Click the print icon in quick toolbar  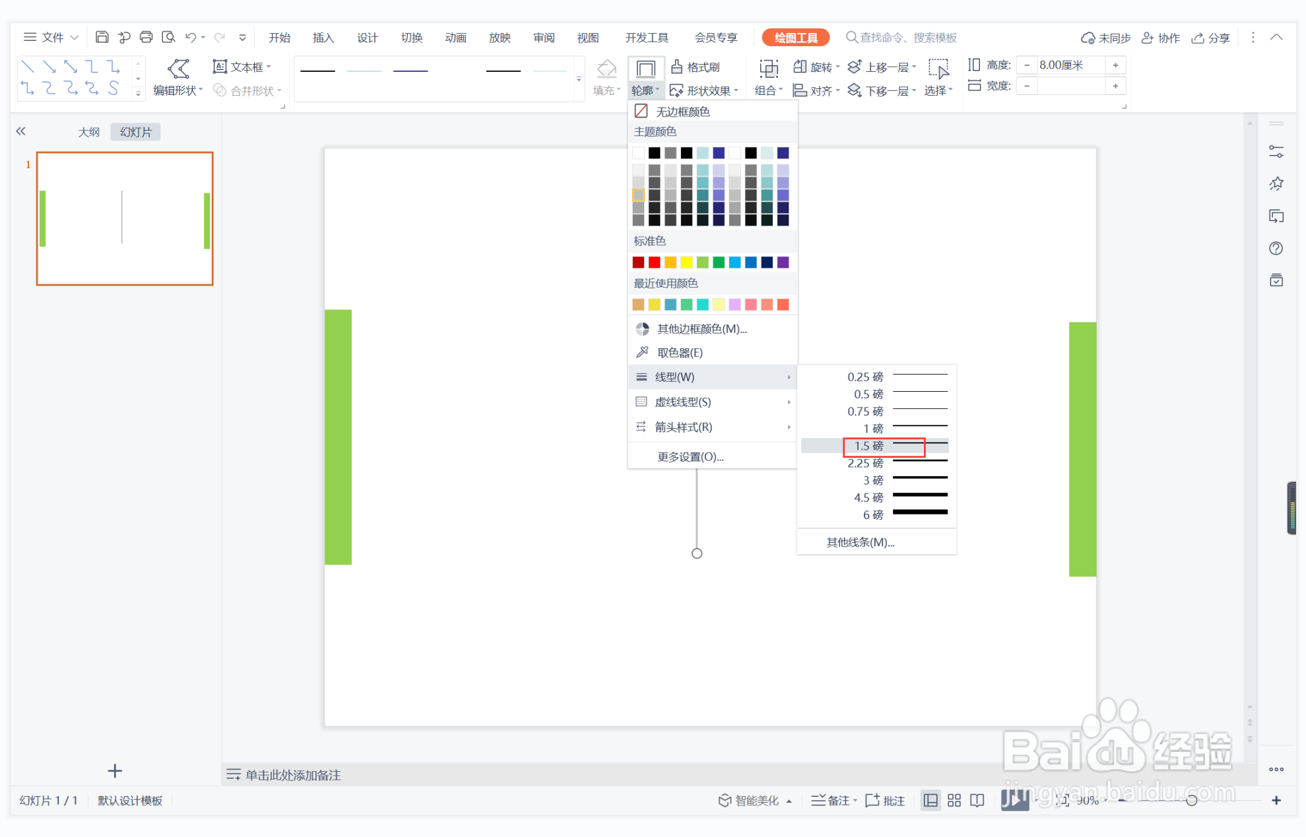[146, 38]
